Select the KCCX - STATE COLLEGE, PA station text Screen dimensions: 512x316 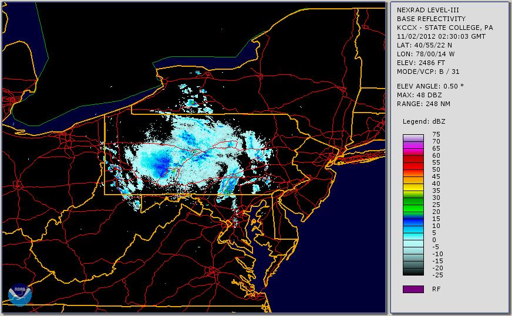tap(444, 28)
